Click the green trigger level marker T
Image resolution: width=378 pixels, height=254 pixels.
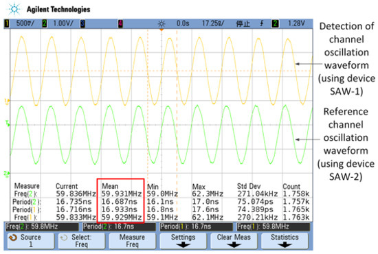8,124
